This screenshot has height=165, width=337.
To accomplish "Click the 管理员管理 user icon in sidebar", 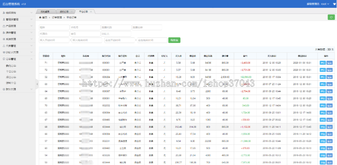I will coord(4,19).
